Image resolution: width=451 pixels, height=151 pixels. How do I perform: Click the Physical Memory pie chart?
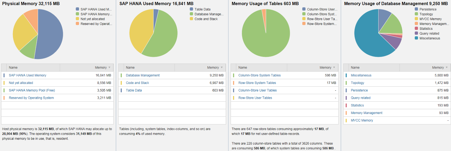click(38, 34)
